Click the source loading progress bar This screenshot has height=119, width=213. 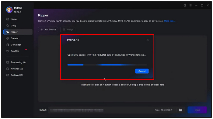[x=107, y=65]
